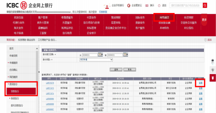Open the 集团理财 navigation menu
This screenshot has width=216, height=113.
point(116,18)
